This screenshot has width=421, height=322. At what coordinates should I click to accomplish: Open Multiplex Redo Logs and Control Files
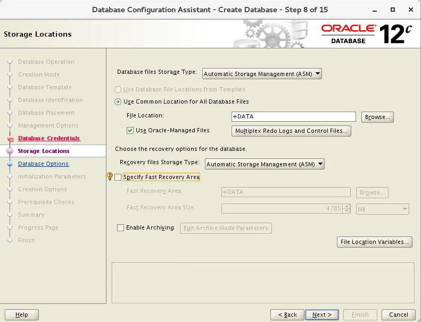pos(291,131)
